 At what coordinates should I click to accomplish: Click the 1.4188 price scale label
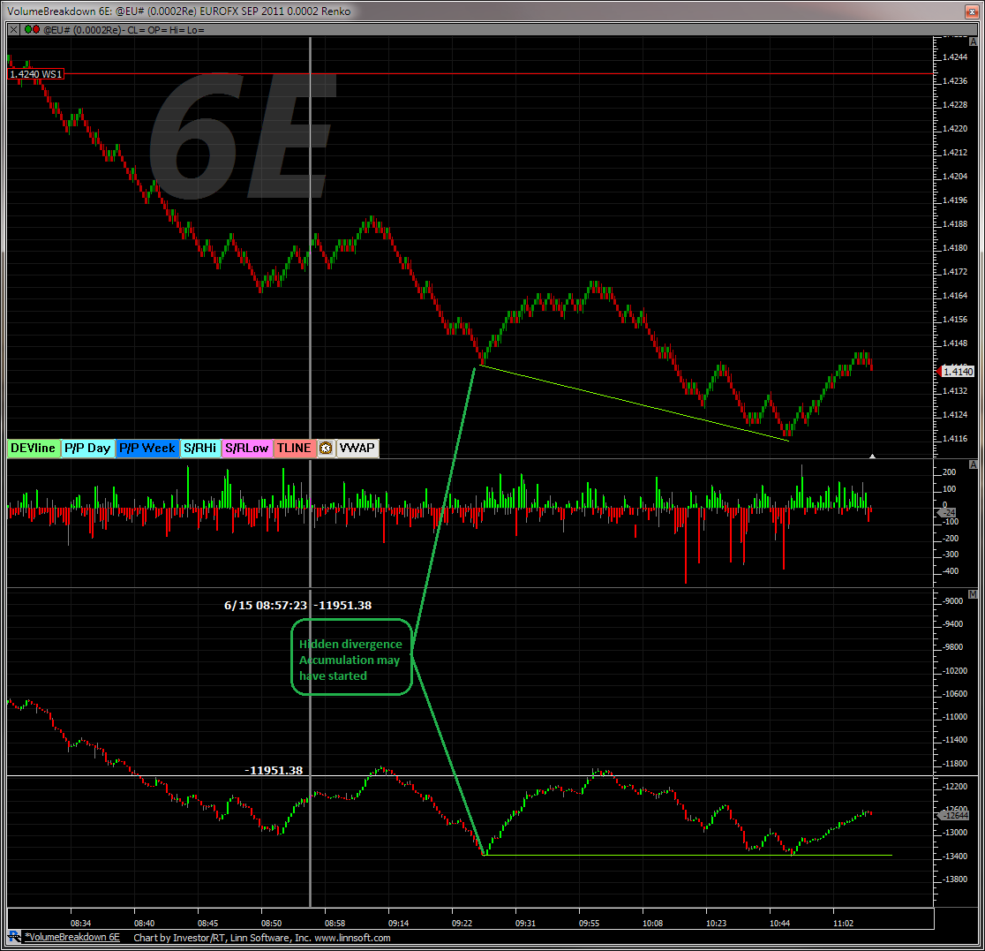pos(955,223)
